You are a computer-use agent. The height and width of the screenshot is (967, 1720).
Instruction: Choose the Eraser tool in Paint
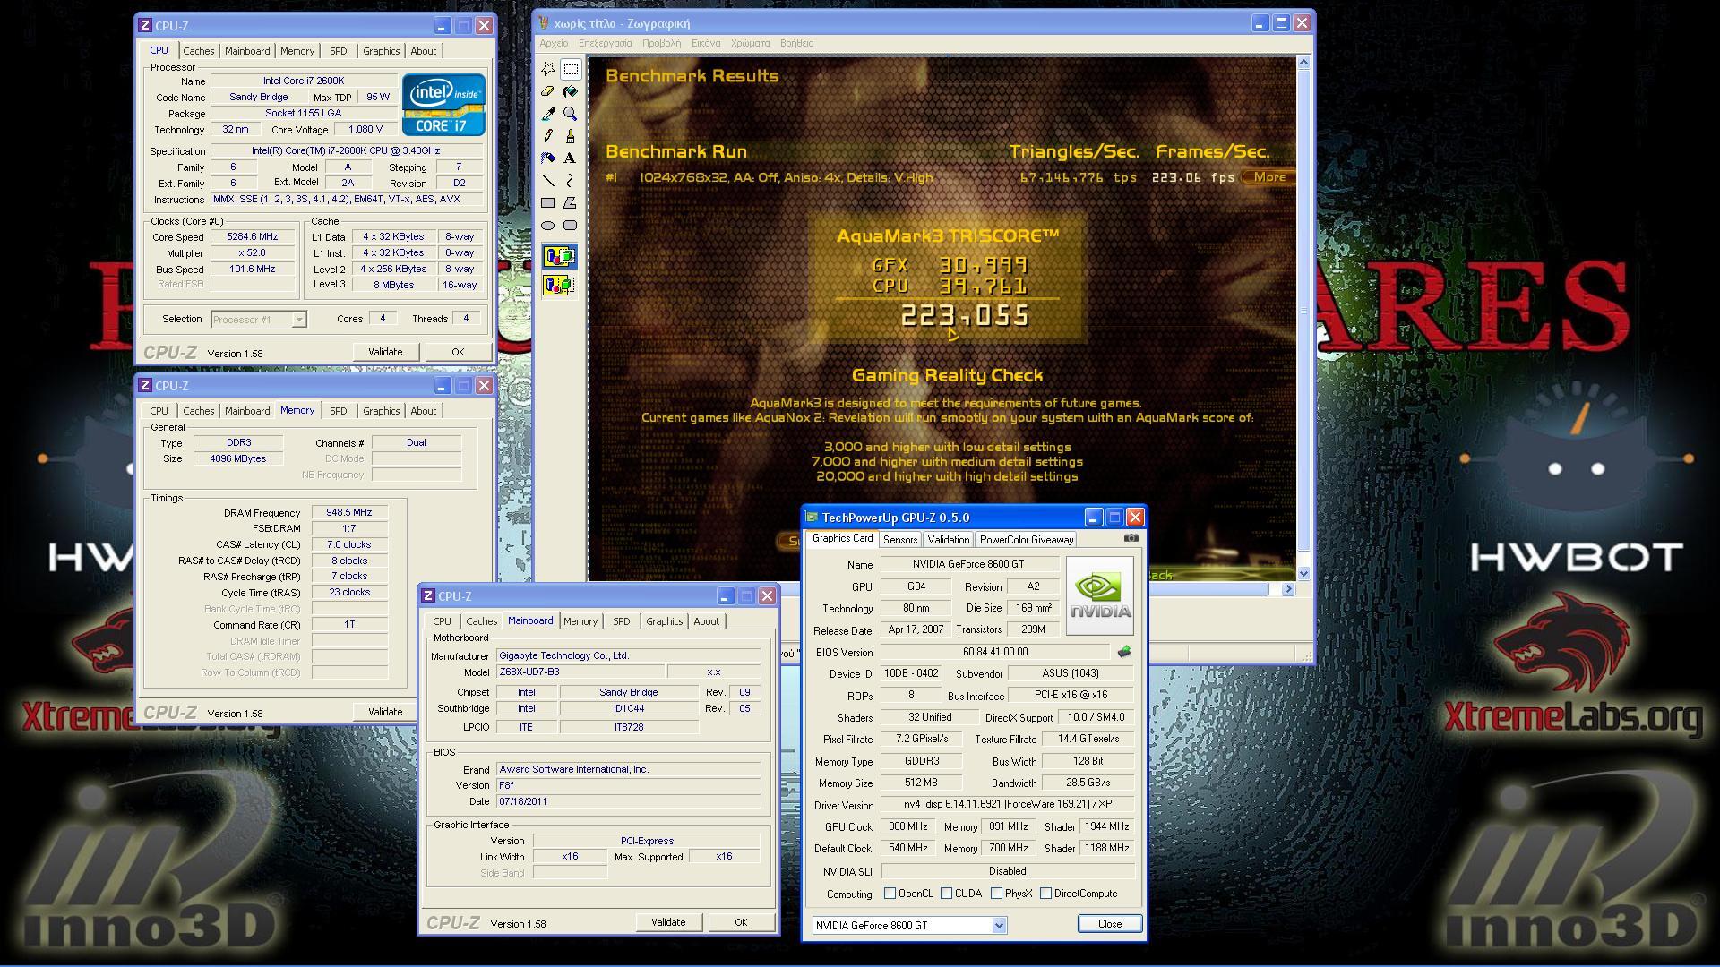click(548, 91)
